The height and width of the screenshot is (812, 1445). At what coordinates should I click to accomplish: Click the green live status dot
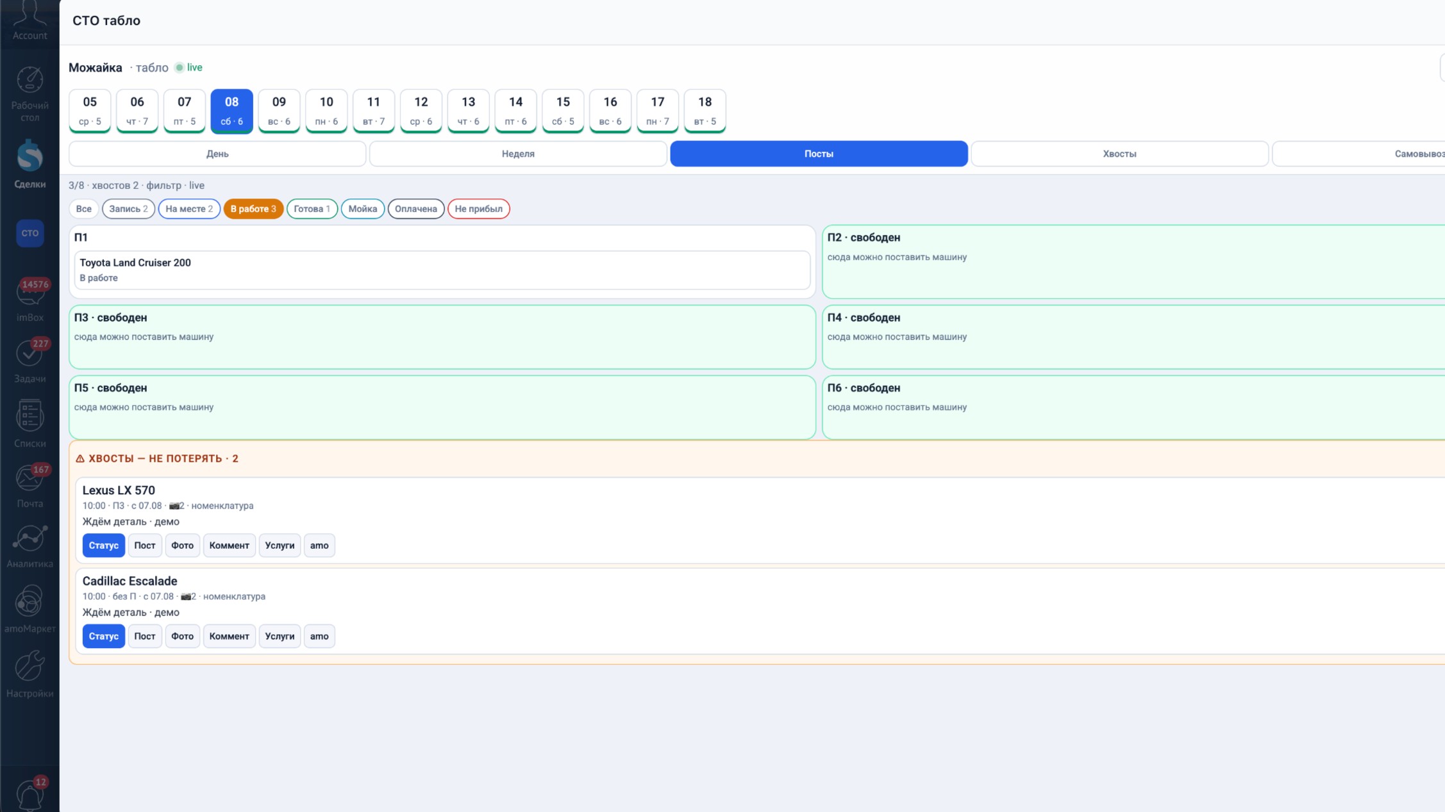(x=180, y=67)
